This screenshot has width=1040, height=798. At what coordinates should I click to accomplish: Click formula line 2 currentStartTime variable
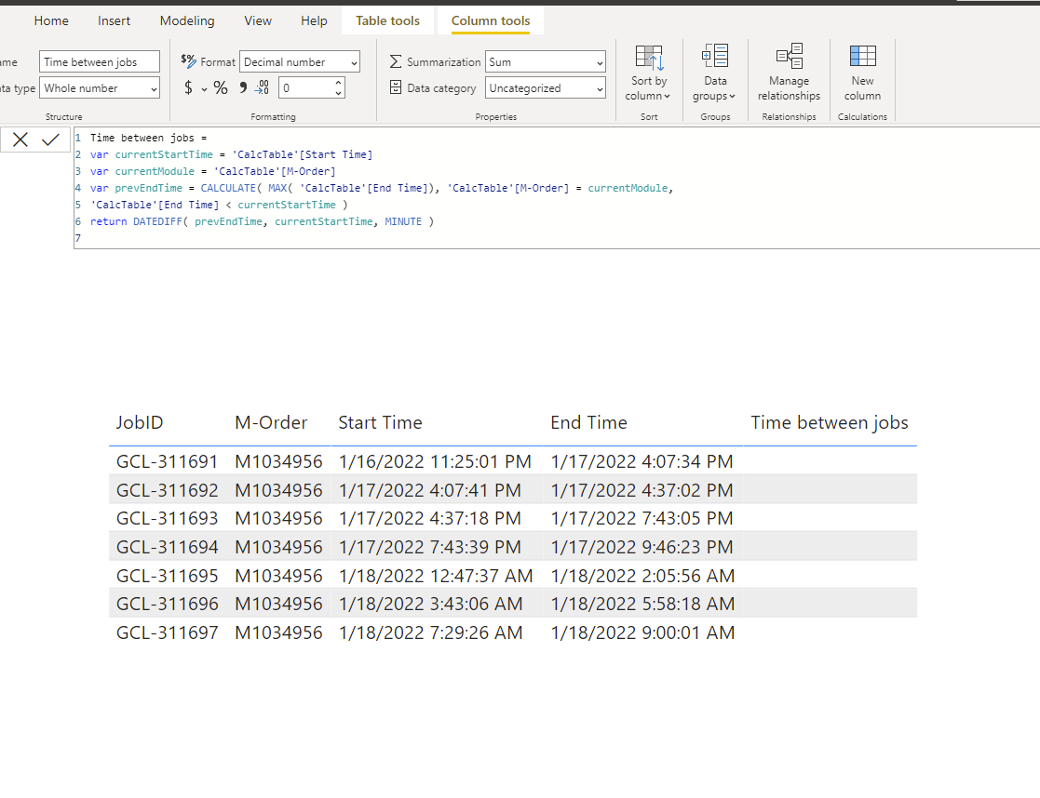164,154
